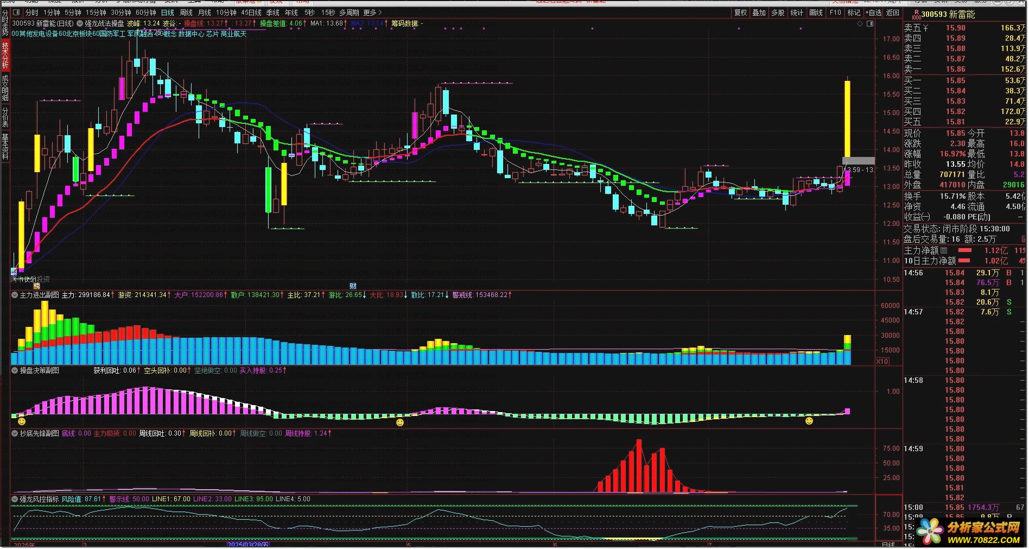Click the middle smiley signal in 操盘决策副图
The image size is (1029, 549).
click(400, 422)
